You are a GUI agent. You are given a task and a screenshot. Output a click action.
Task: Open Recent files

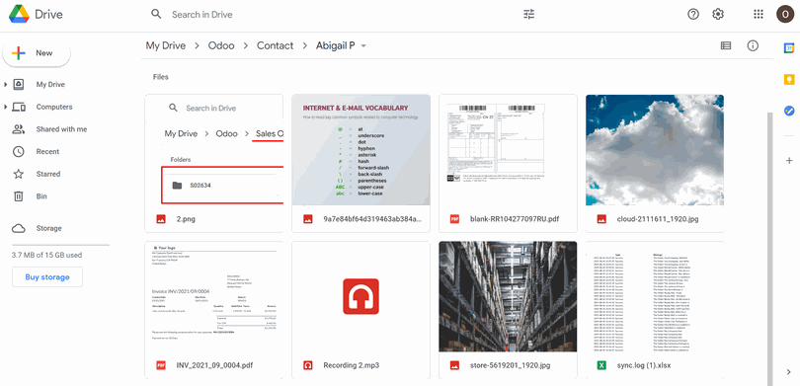coord(47,151)
